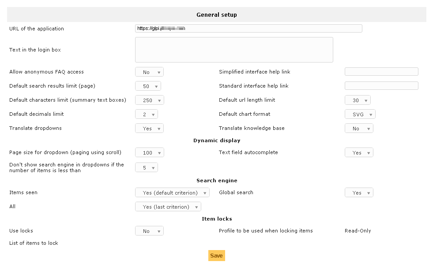Open the Default chart format dropdown
Image resolution: width=433 pixels, height=269 pixels.
pos(361,114)
